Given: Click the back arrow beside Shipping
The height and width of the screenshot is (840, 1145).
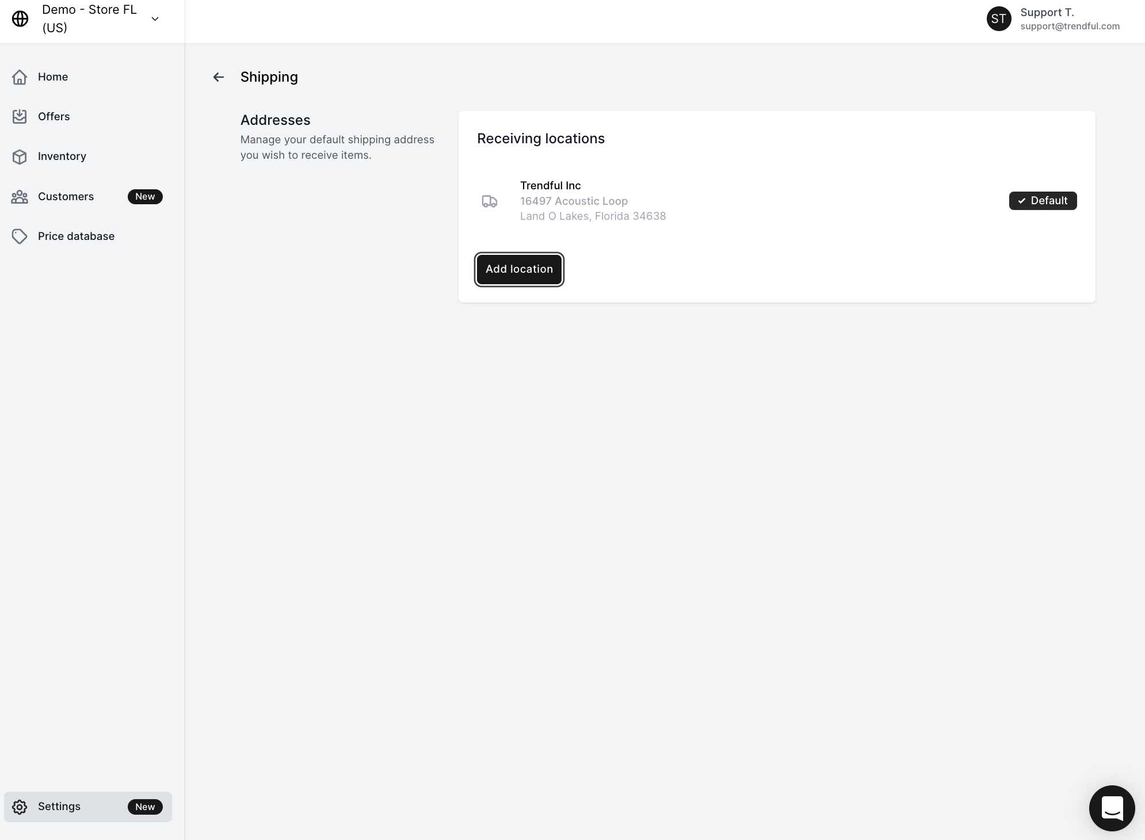Looking at the screenshot, I should pos(219,77).
